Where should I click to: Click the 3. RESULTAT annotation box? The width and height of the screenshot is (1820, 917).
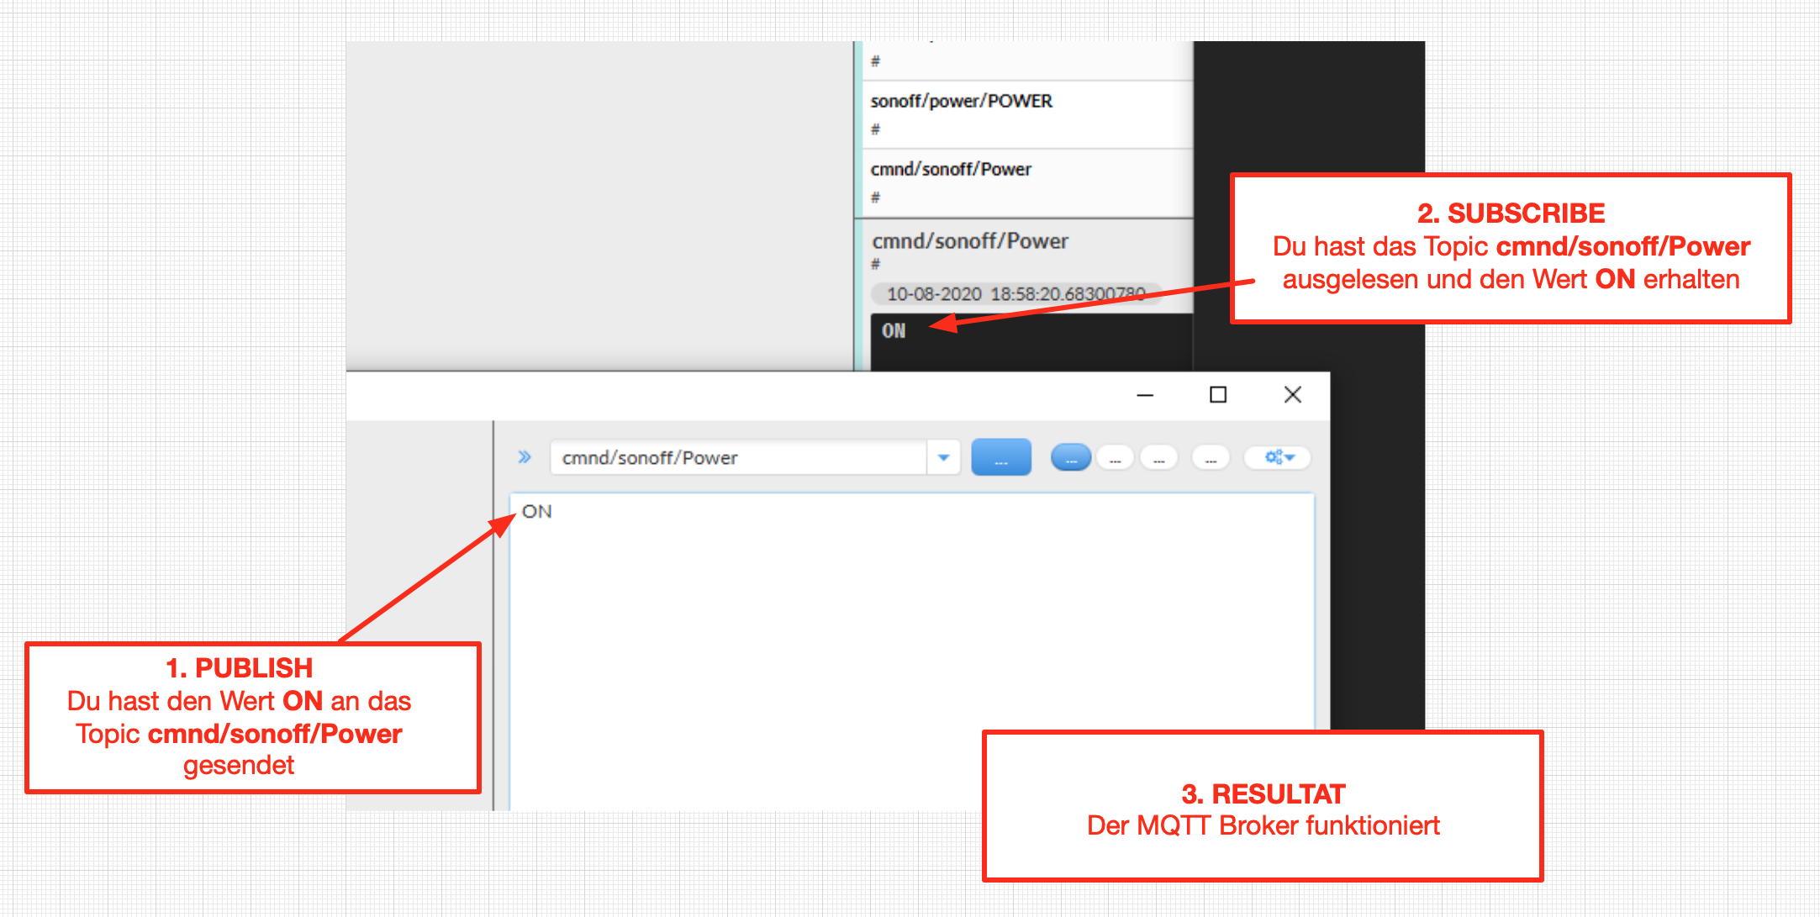1262,807
